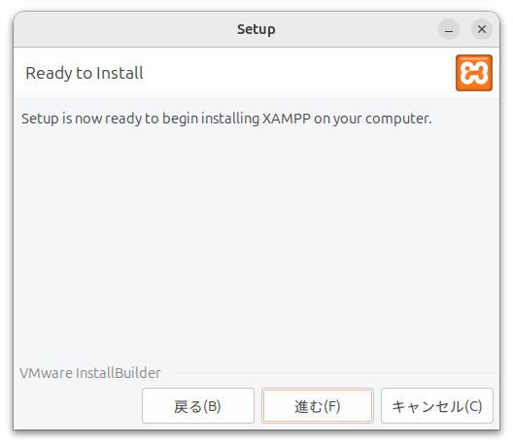Click the separator line beside VMware InstallBuilder
This screenshot has width=513, height=446.
pyautogui.click(x=331, y=373)
